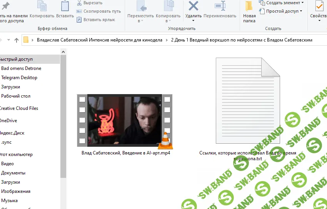The height and width of the screenshot is (209, 327).
Task: Click the Copy (Копировать) icon in clipboard group
Action: click(x=42, y=7)
